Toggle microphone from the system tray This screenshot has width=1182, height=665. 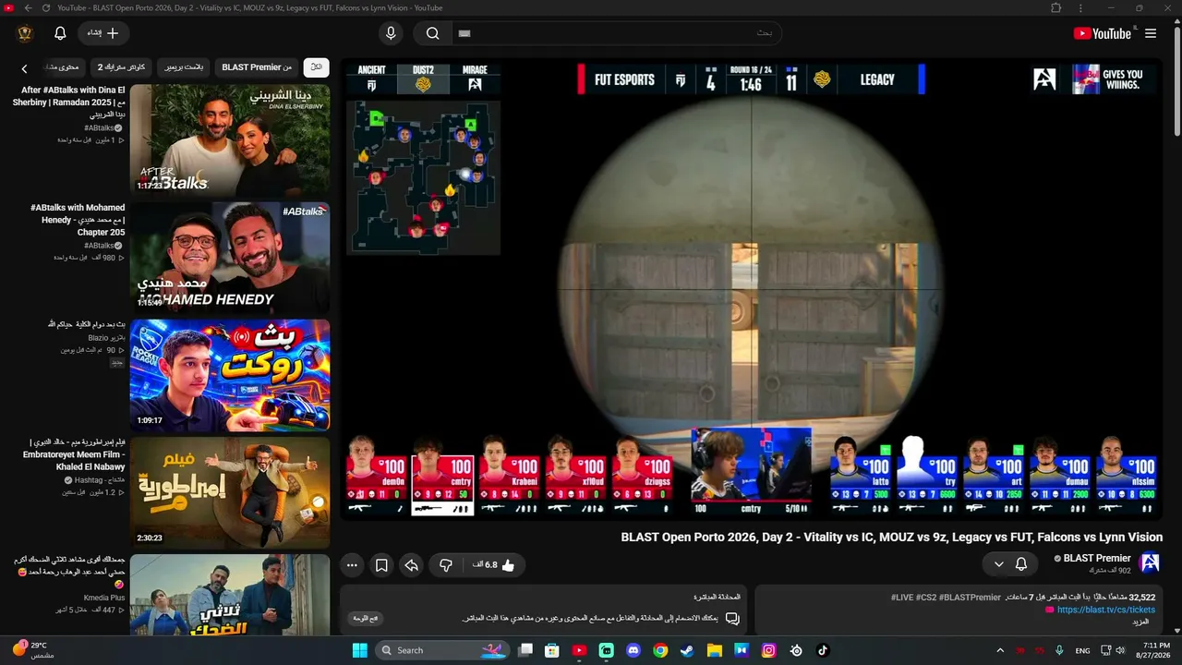pos(1059,650)
